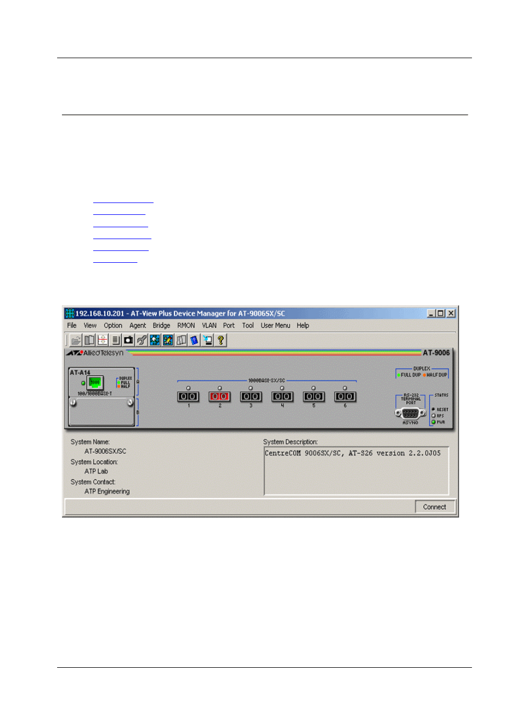This screenshot has height=727, width=514.
Task: Open the Agent menu
Action: tap(137, 325)
